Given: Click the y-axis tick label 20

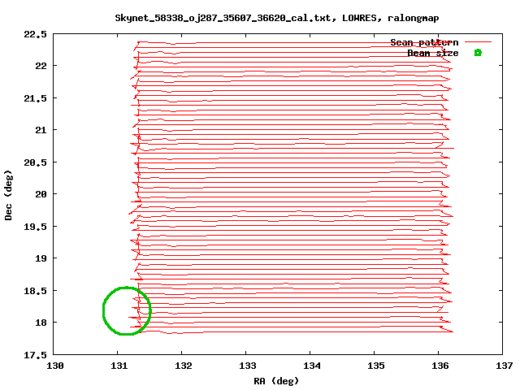Looking at the screenshot, I should pyautogui.click(x=41, y=194).
